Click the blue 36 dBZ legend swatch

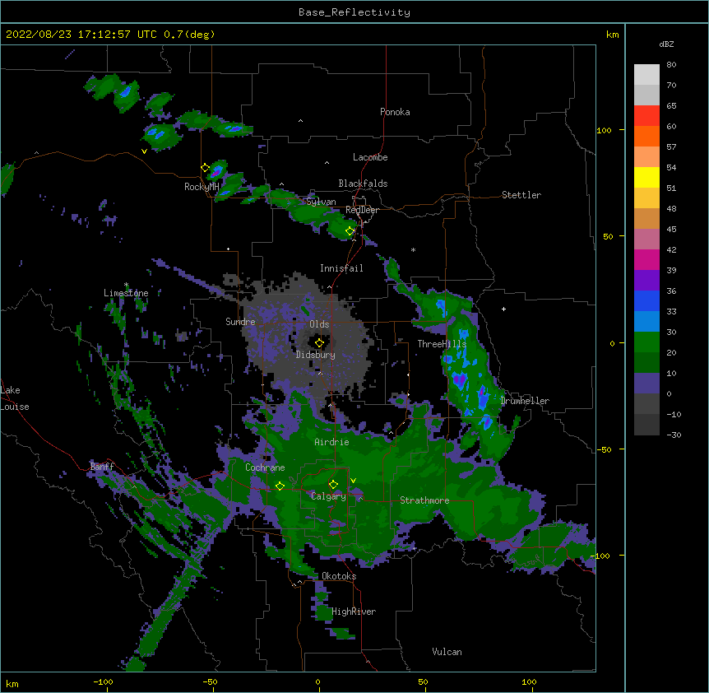(646, 300)
